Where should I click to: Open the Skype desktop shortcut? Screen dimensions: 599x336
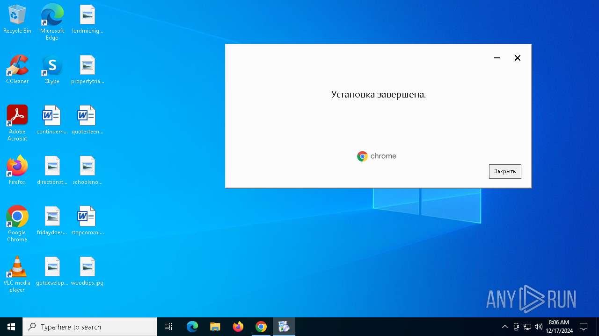52,70
